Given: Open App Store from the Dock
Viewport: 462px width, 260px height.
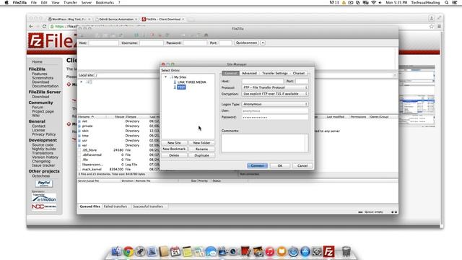Looking at the screenshot, I should click(305, 251).
